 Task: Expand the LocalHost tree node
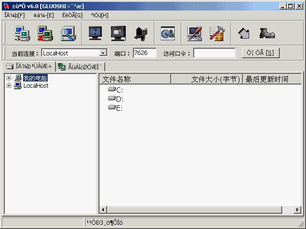click(9, 86)
